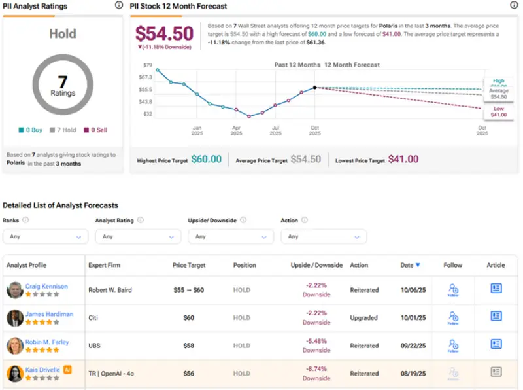Click the Follow icon in Robin M. Farley's row

coord(453,346)
